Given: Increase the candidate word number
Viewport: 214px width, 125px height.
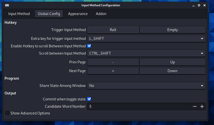Looking at the screenshot, I should 202,107.
